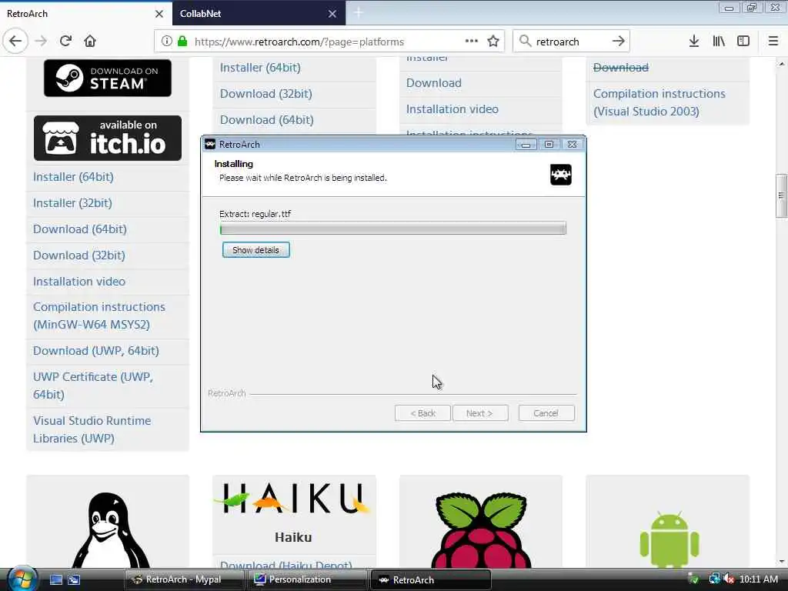Open the hamburger application menu
The height and width of the screenshot is (591, 788).
773,42
